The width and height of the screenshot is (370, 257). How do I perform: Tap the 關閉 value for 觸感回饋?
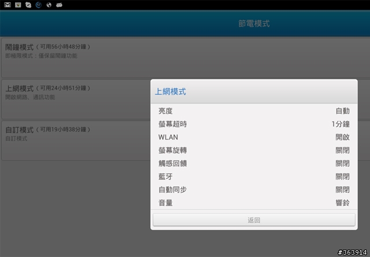(x=343, y=163)
